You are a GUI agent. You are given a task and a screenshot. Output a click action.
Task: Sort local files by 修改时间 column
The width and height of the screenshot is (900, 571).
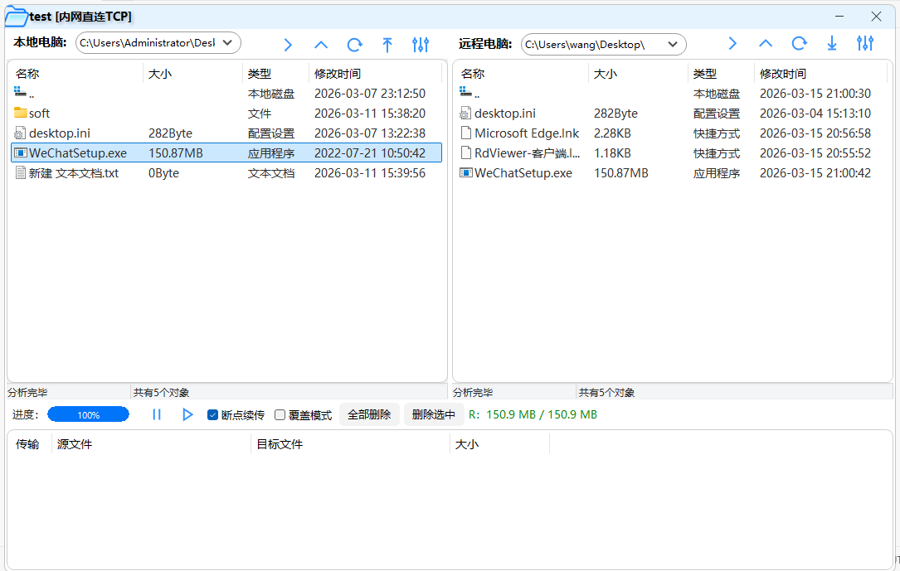337,74
